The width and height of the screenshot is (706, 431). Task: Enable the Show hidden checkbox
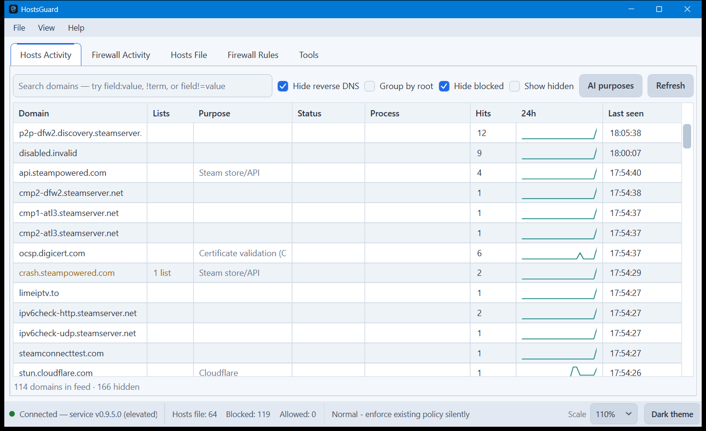pos(515,86)
